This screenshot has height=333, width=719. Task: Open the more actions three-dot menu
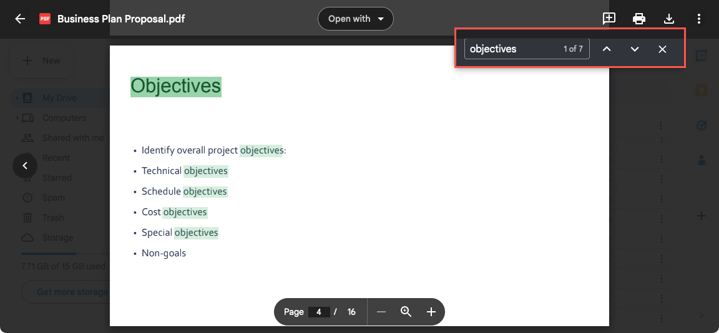tap(699, 19)
